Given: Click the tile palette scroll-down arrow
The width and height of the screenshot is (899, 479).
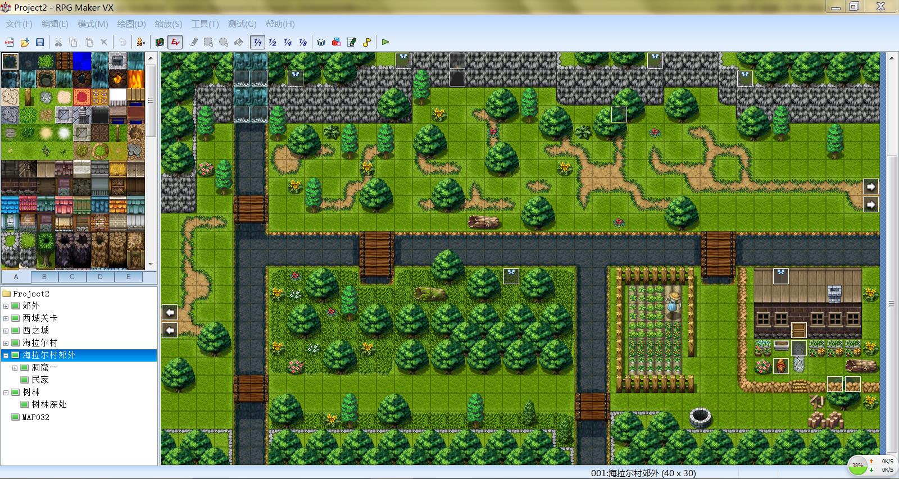Looking at the screenshot, I should click(151, 264).
